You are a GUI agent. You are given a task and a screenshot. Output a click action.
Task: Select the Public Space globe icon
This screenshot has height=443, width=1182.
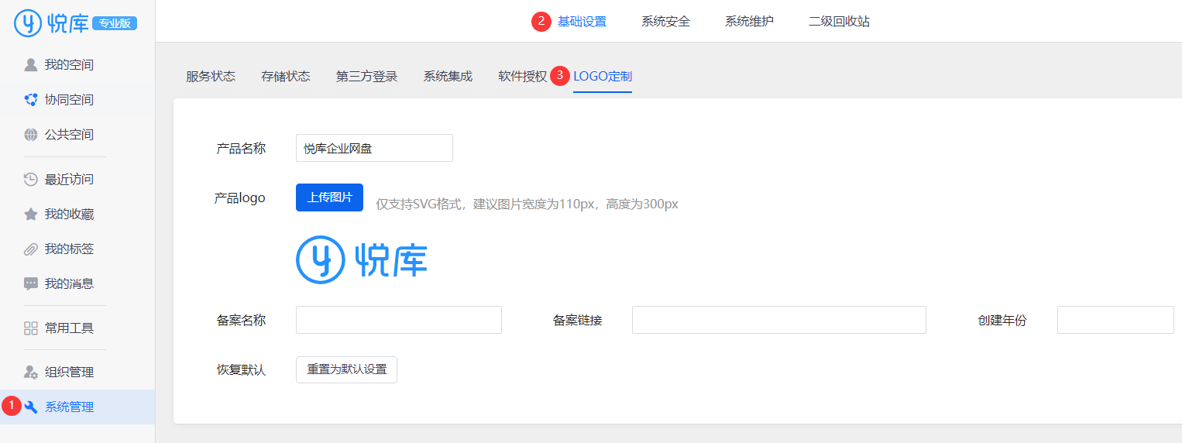[31, 135]
